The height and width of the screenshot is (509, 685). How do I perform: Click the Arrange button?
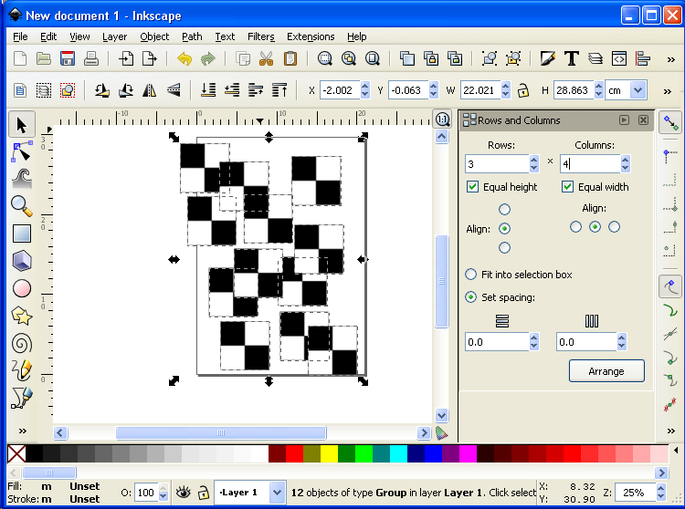click(x=606, y=371)
